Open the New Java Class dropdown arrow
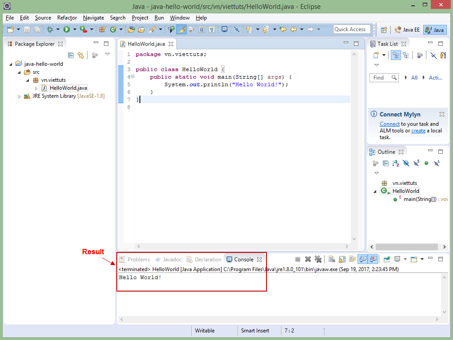This screenshot has height=340, width=453. click(121, 29)
